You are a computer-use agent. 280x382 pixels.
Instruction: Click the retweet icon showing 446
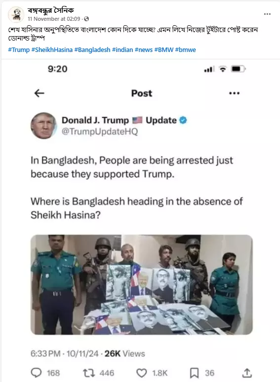point(89,373)
